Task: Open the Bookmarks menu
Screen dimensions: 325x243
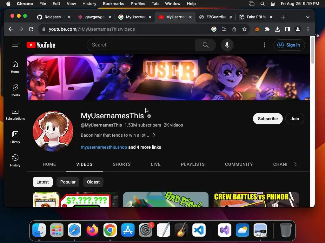Action: [113, 4]
